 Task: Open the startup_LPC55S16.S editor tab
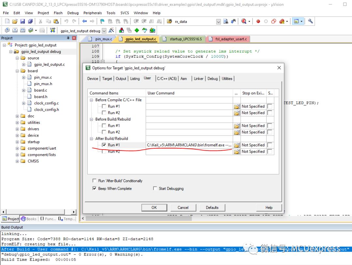(183, 39)
